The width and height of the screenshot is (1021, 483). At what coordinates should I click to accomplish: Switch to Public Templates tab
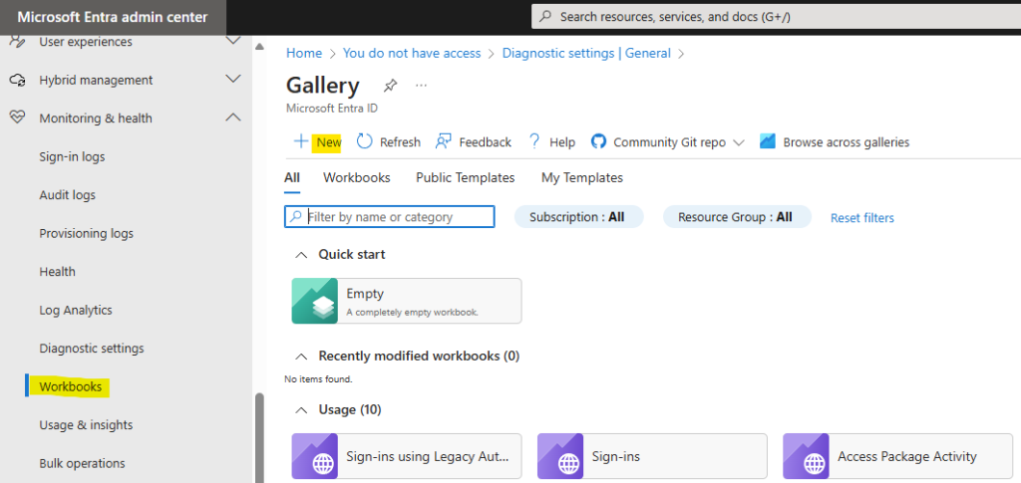[x=466, y=177]
